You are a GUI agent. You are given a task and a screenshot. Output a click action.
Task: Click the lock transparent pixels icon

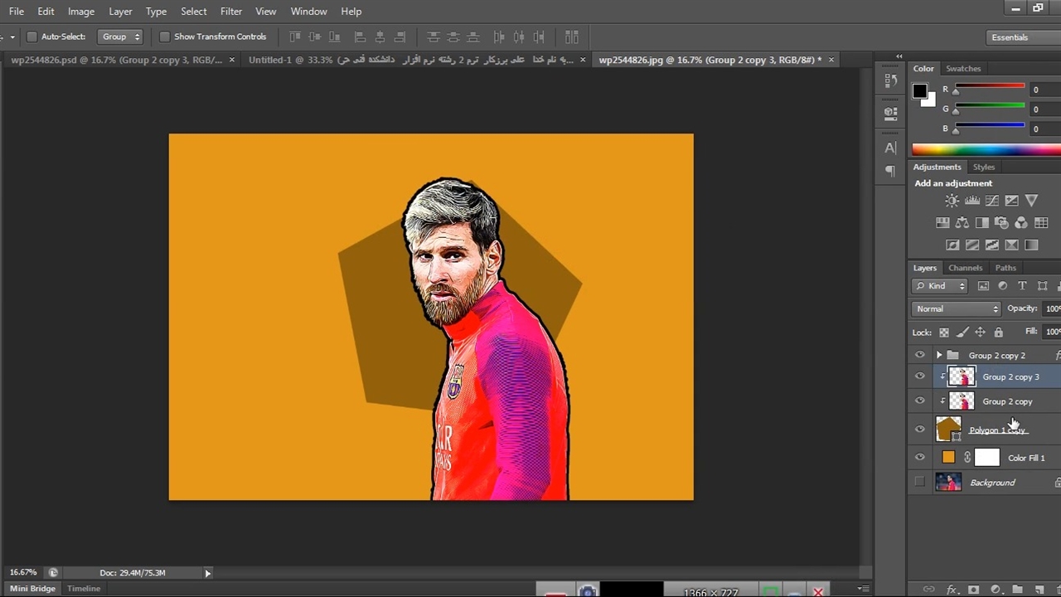tap(943, 332)
